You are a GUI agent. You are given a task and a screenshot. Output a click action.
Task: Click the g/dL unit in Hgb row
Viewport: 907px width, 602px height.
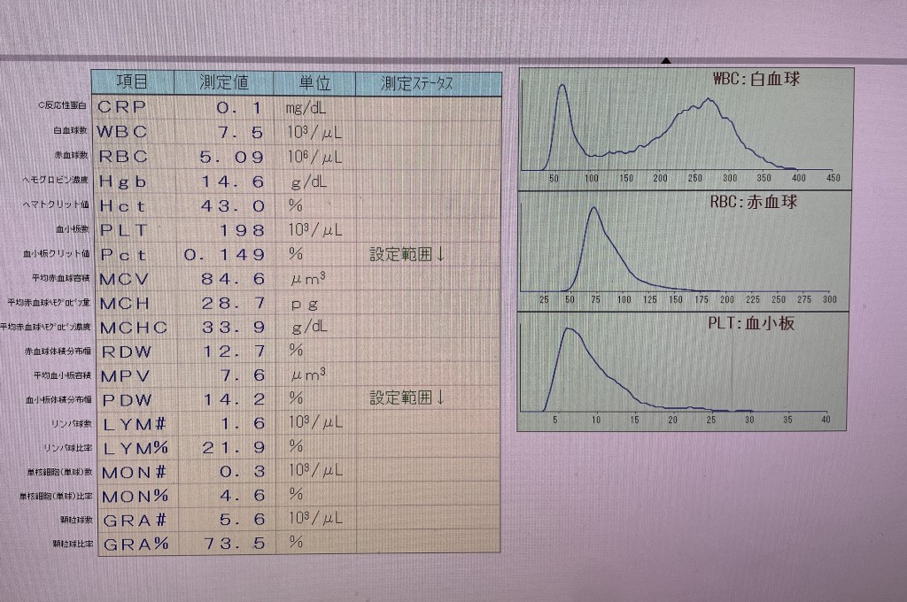click(x=309, y=182)
